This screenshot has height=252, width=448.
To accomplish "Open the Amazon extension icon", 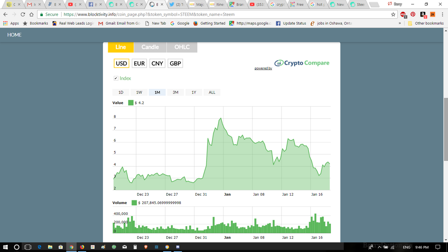I will 423,14.
